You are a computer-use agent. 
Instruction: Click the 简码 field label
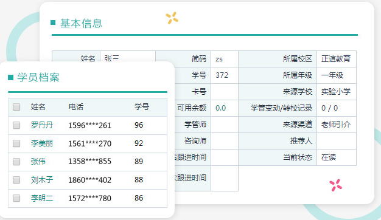tap(199, 59)
